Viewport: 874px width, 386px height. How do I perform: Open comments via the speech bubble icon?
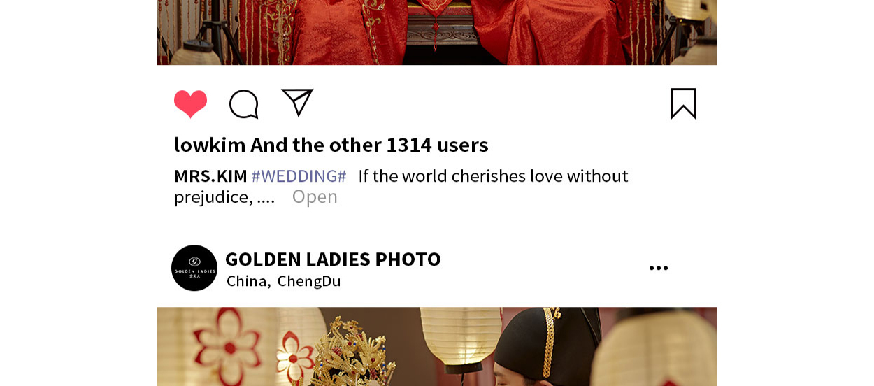coord(244,104)
